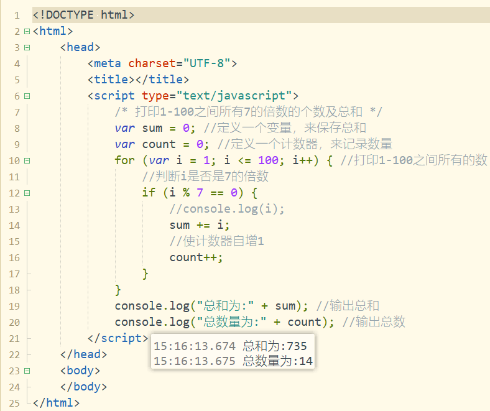Click line number 25 in the gutter
Image resolution: width=490 pixels, height=411 pixels.
click(14, 403)
